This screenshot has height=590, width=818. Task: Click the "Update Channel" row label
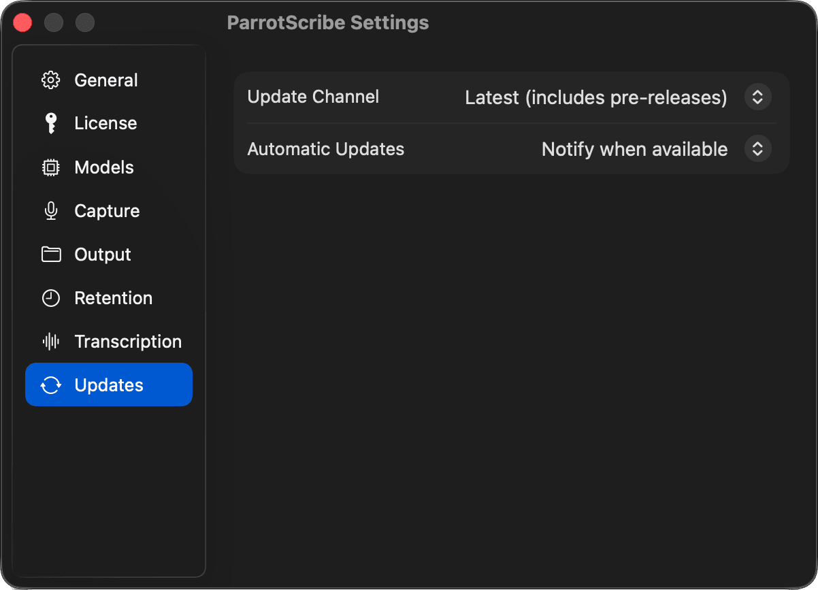pyautogui.click(x=313, y=97)
